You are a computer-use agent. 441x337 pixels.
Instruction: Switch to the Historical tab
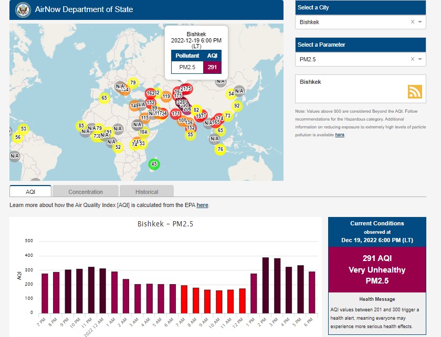146,191
